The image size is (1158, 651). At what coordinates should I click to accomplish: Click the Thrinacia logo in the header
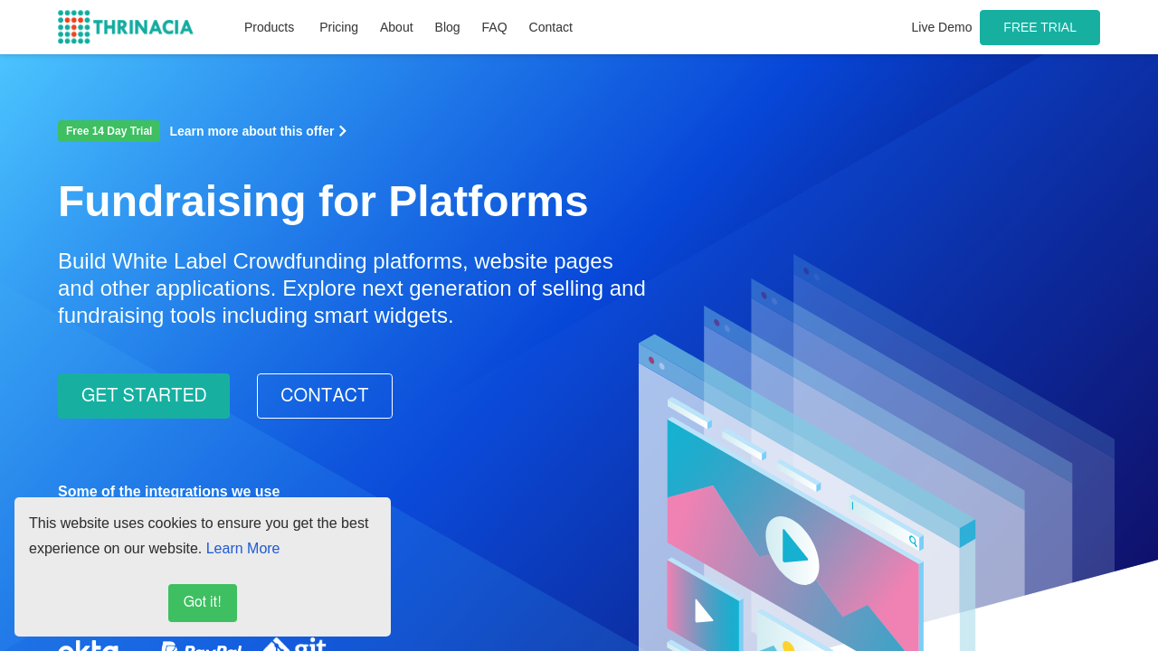[x=126, y=27]
